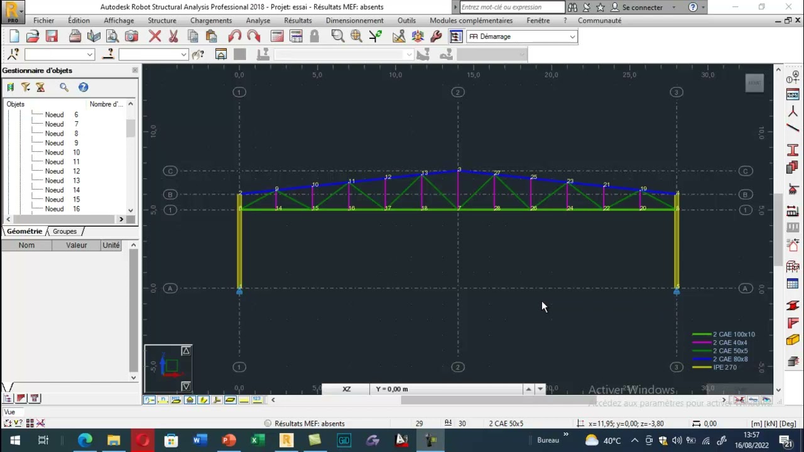Open the bar selection combo box
804x452 pixels.
coord(154,55)
